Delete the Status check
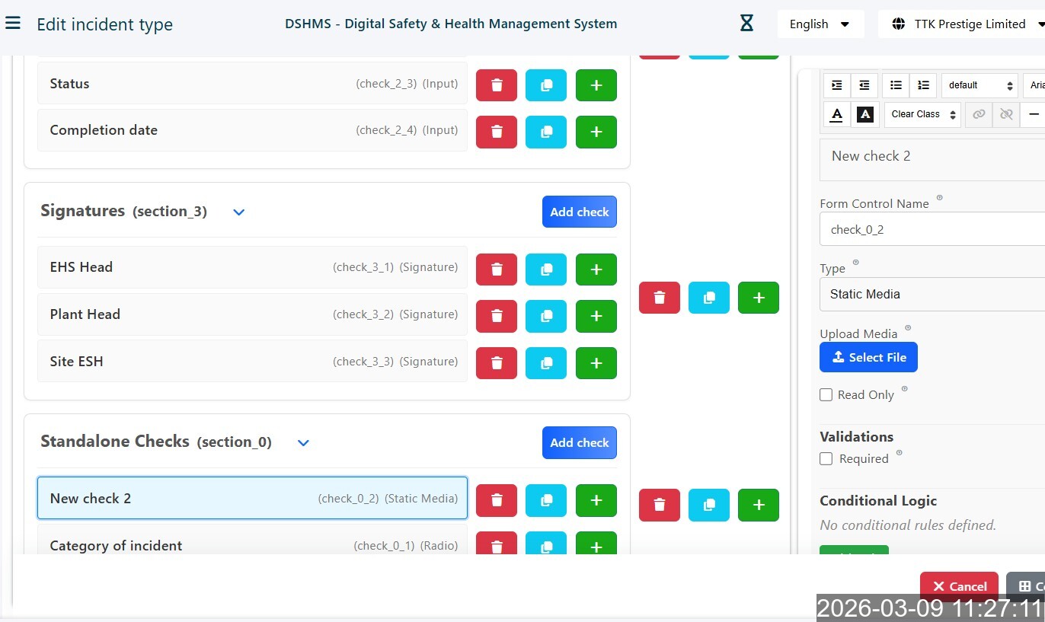Screen dimensions: 1045x622 [x=497, y=85]
